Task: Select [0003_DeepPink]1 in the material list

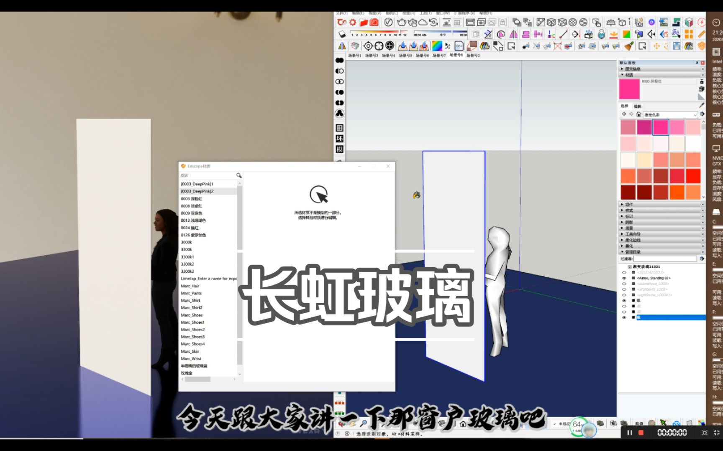Action: tap(197, 184)
